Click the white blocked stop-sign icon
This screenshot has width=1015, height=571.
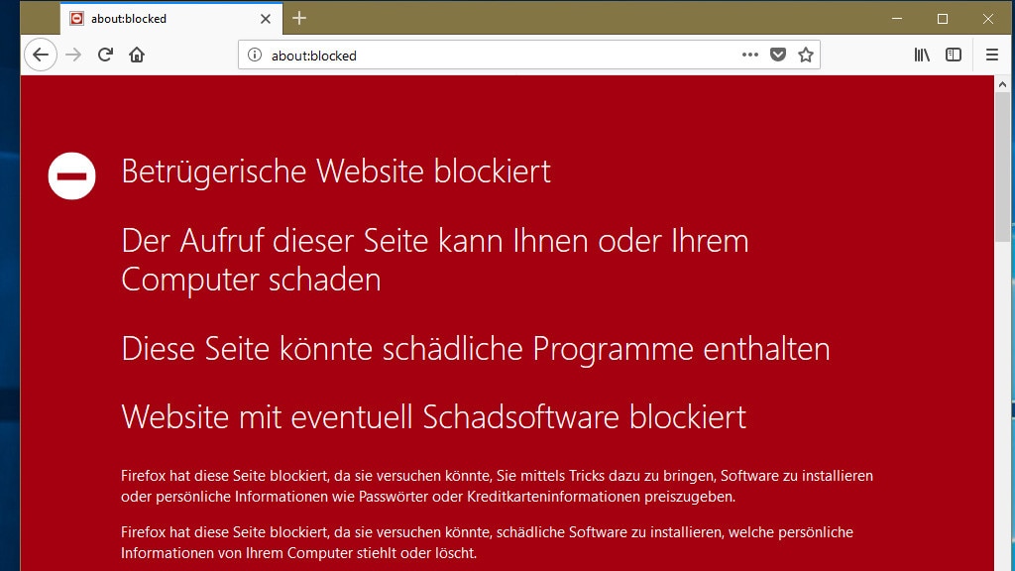point(71,176)
